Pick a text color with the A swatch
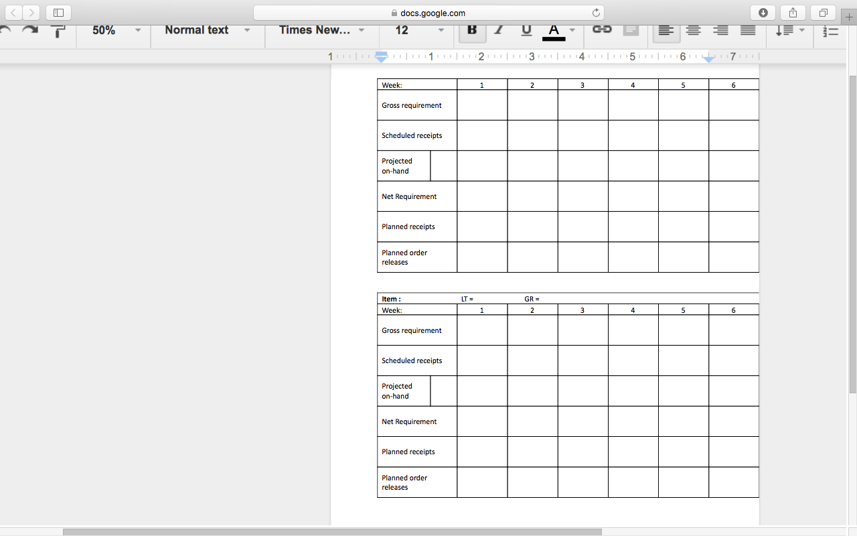 coord(554,30)
